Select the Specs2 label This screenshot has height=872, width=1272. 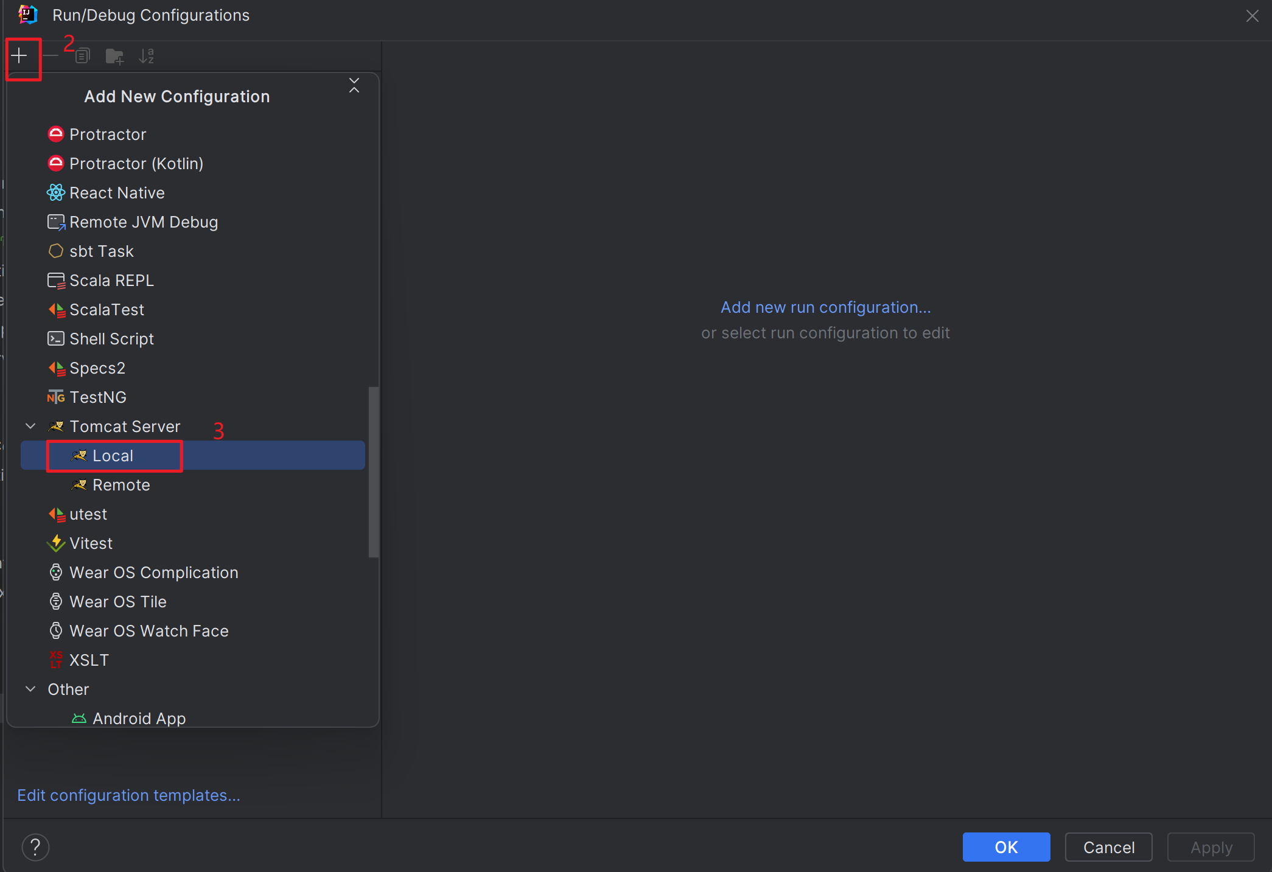tap(97, 368)
